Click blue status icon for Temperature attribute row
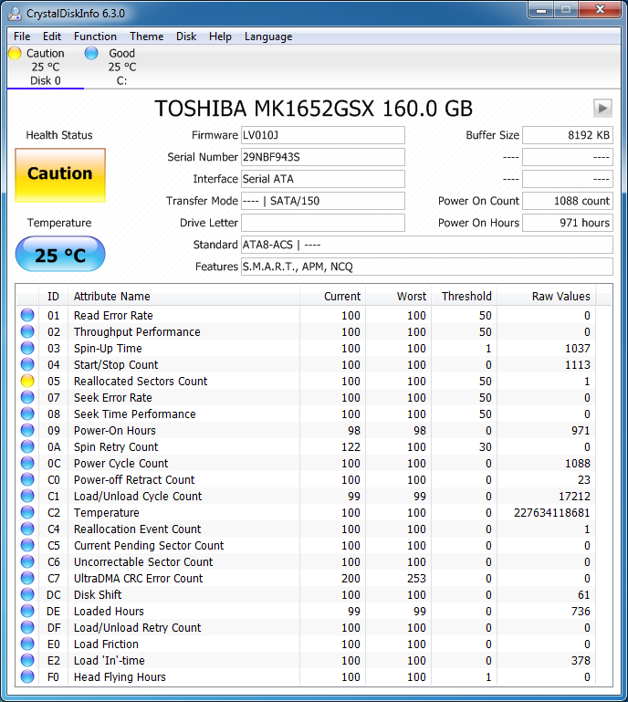This screenshot has height=702, width=628. pos(27,512)
